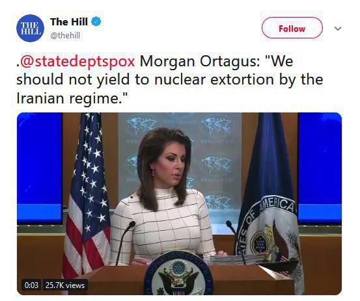Click 'nuclear extortion' in the tweet text
360x301 pixels.
215,80
